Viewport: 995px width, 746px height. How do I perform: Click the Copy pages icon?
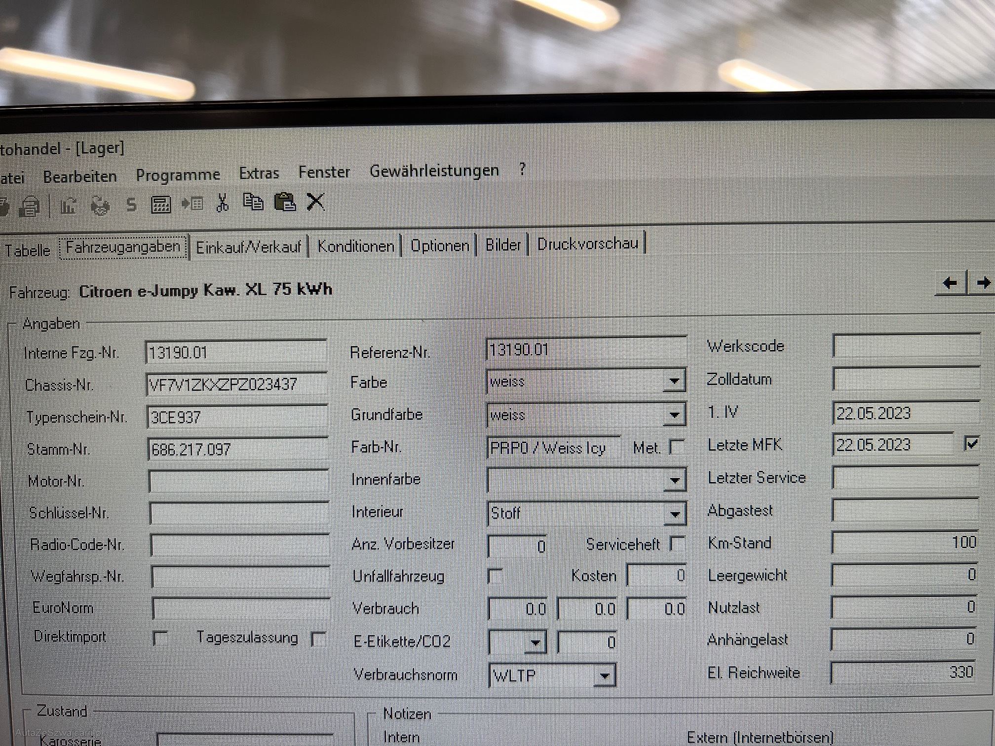tap(253, 202)
